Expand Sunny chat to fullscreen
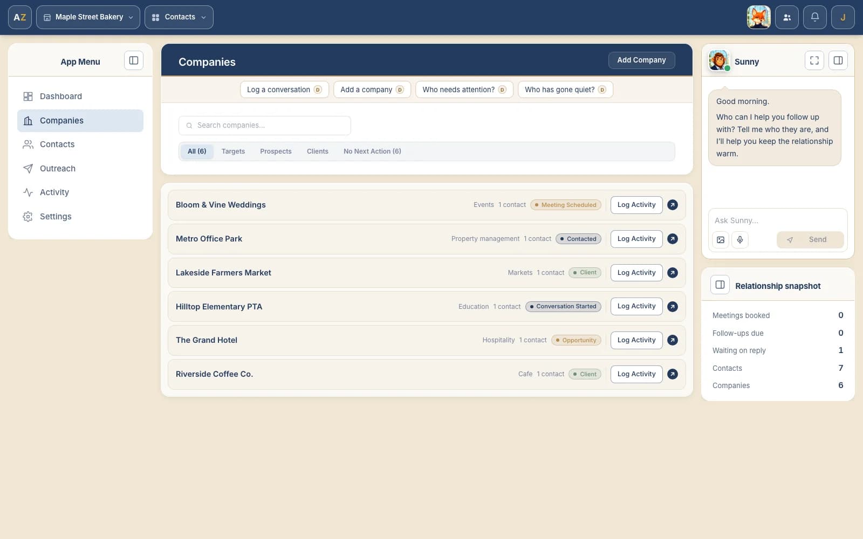Screen dimensions: 863x539 (x=814, y=60)
